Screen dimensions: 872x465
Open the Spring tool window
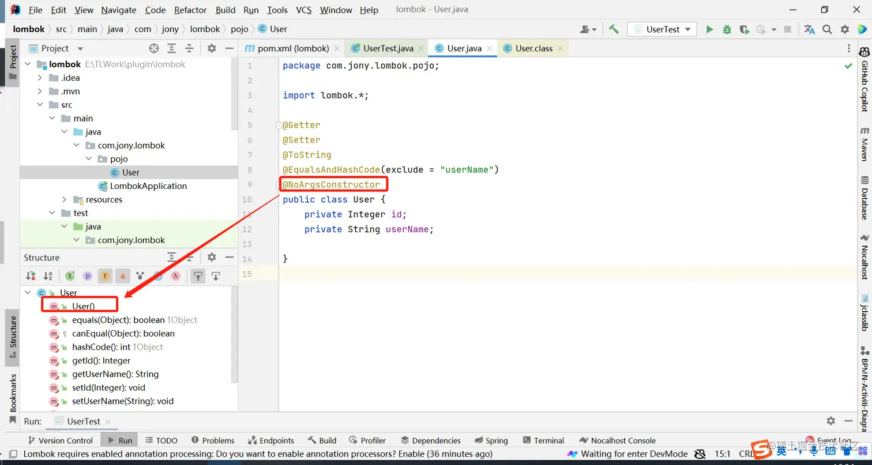point(491,440)
